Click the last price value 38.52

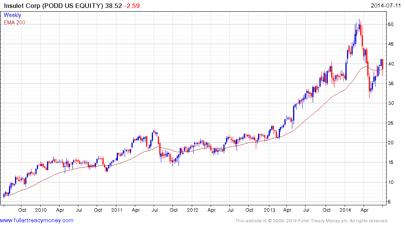point(113,6)
